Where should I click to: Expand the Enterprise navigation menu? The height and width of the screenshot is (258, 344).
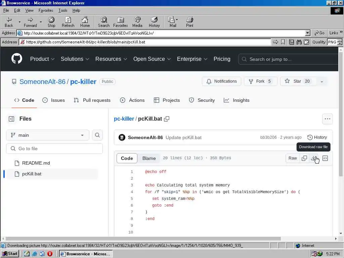[192, 59]
